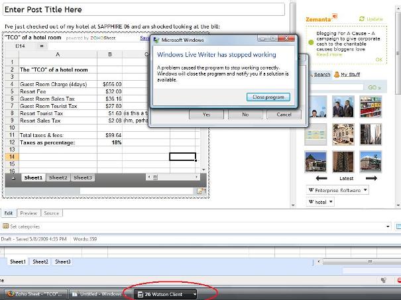Open the Zemanta My Stuff tab
The height and width of the screenshot is (300, 401).
pos(350,74)
